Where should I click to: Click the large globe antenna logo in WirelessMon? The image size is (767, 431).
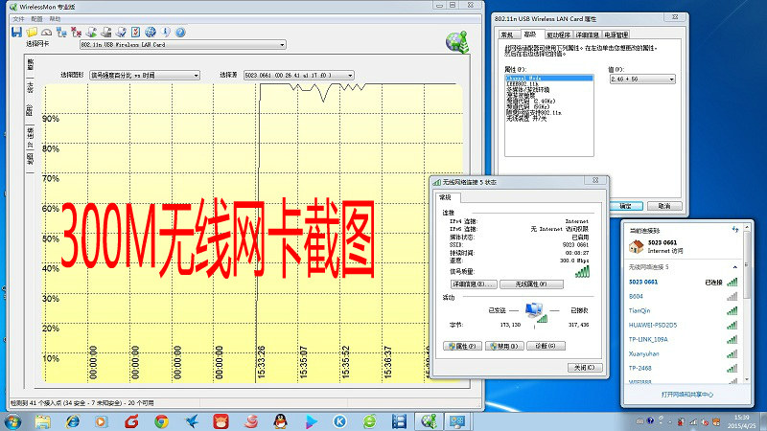[457, 42]
